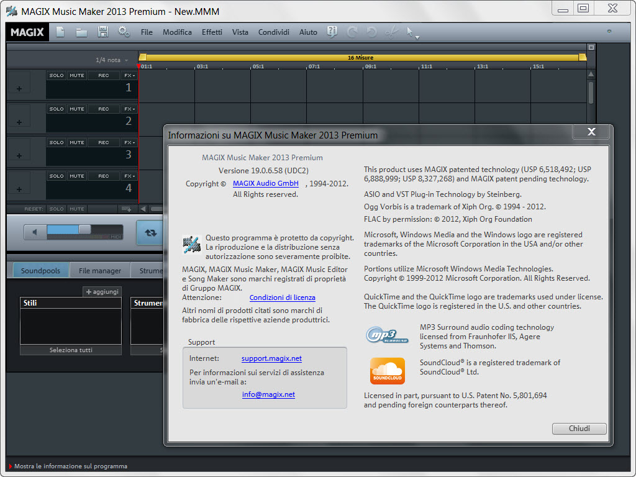
Task: Mute track 1
Action: tap(76, 75)
